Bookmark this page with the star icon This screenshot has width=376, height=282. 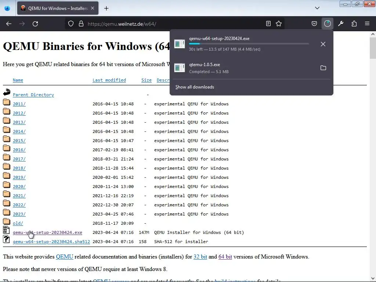[279, 23]
